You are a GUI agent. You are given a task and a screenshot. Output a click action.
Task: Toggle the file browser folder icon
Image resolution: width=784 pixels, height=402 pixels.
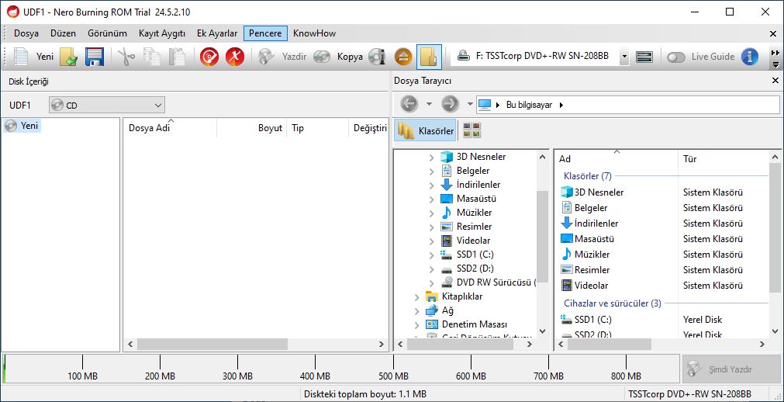[x=429, y=57]
